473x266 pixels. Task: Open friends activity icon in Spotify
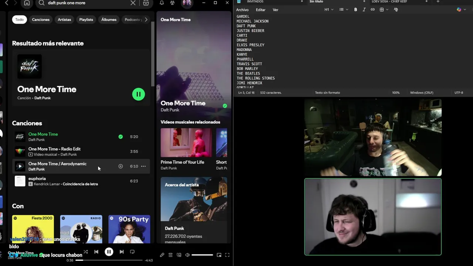point(172,3)
